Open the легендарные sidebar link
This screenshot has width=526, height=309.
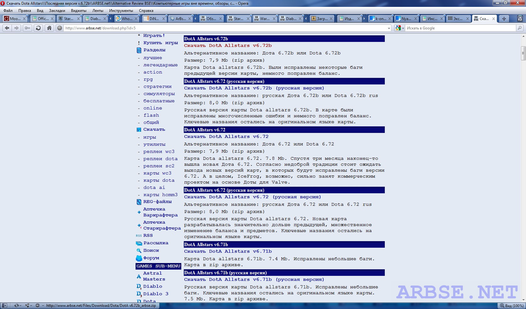tap(160, 65)
